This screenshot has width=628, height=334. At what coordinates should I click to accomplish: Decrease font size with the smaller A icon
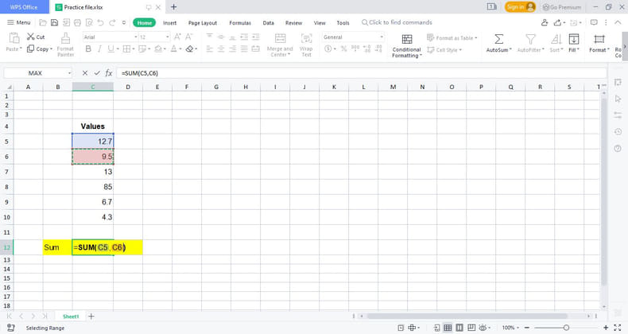189,37
